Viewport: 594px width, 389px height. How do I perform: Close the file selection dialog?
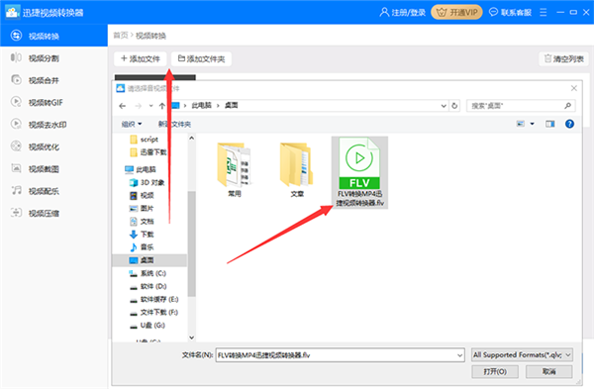(574, 88)
